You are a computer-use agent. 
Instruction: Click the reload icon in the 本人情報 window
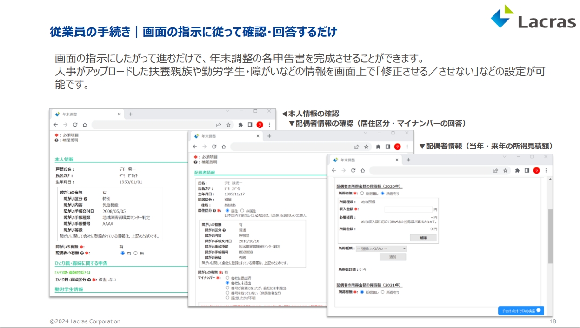(75, 125)
